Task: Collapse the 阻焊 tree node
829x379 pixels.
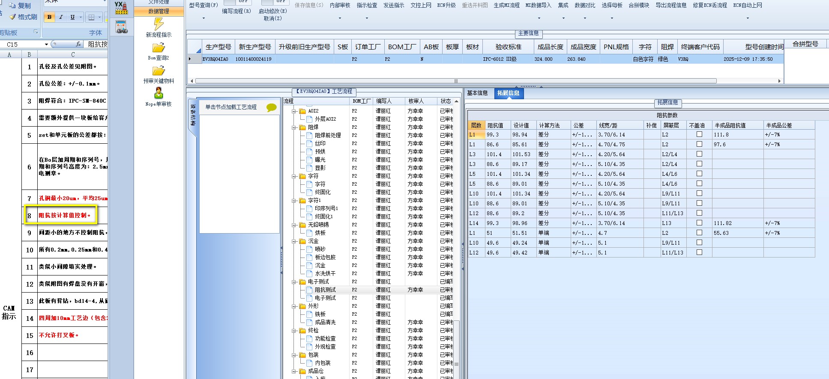Action: pyautogui.click(x=294, y=127)
